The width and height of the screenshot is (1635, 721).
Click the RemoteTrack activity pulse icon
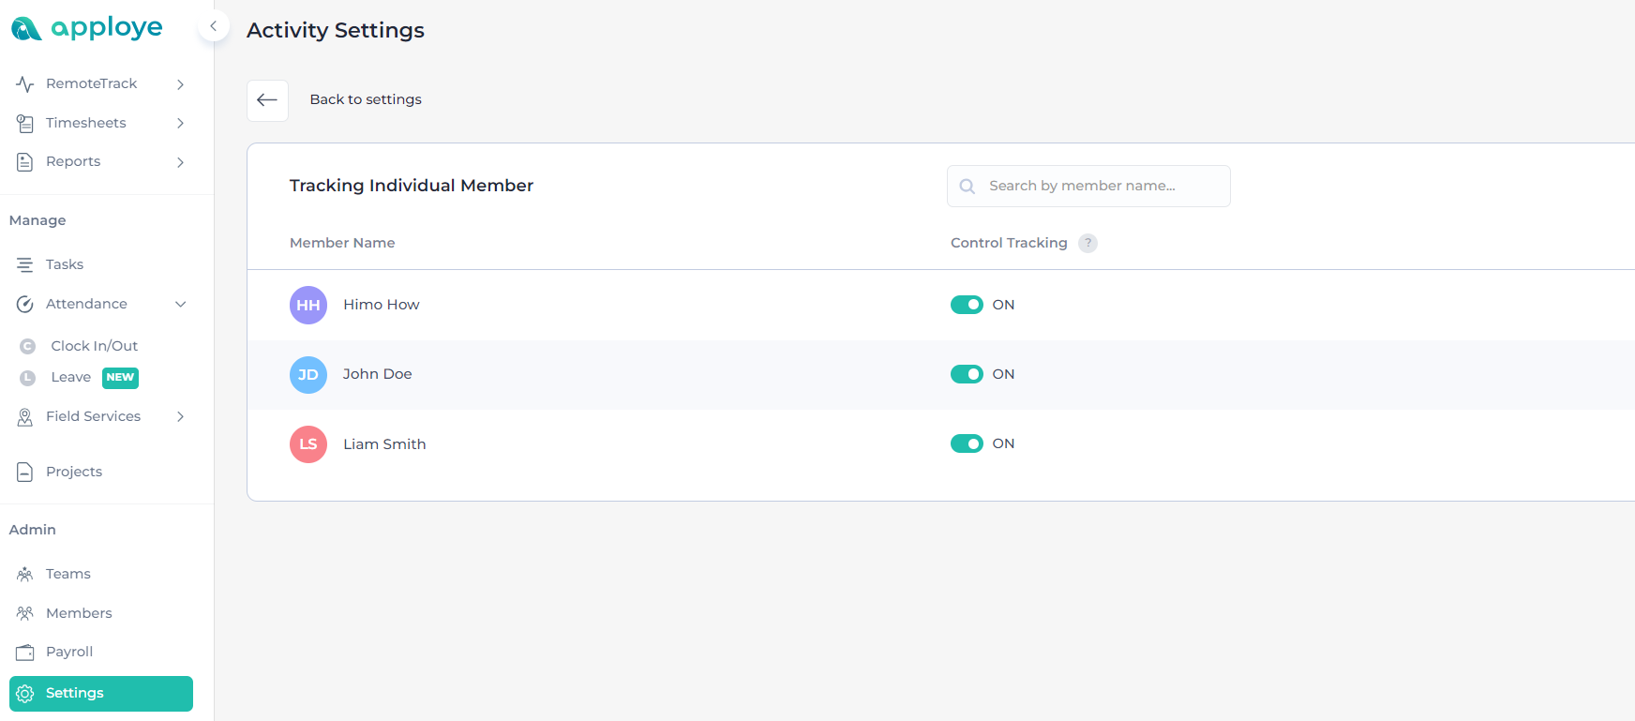25,84
